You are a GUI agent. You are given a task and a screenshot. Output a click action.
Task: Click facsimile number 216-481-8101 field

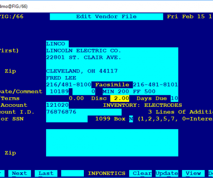coord(155,85)
